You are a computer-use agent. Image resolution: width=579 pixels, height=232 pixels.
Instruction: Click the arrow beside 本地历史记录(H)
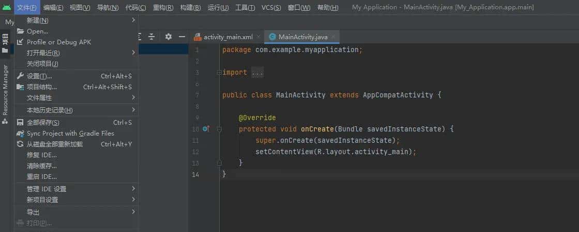(x=133, y=110)
